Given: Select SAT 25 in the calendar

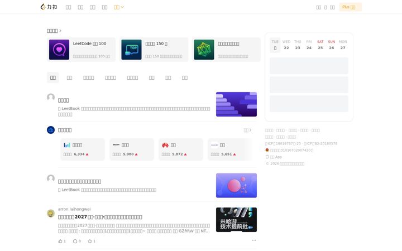Looking at the screenshot, I should 320,45.
